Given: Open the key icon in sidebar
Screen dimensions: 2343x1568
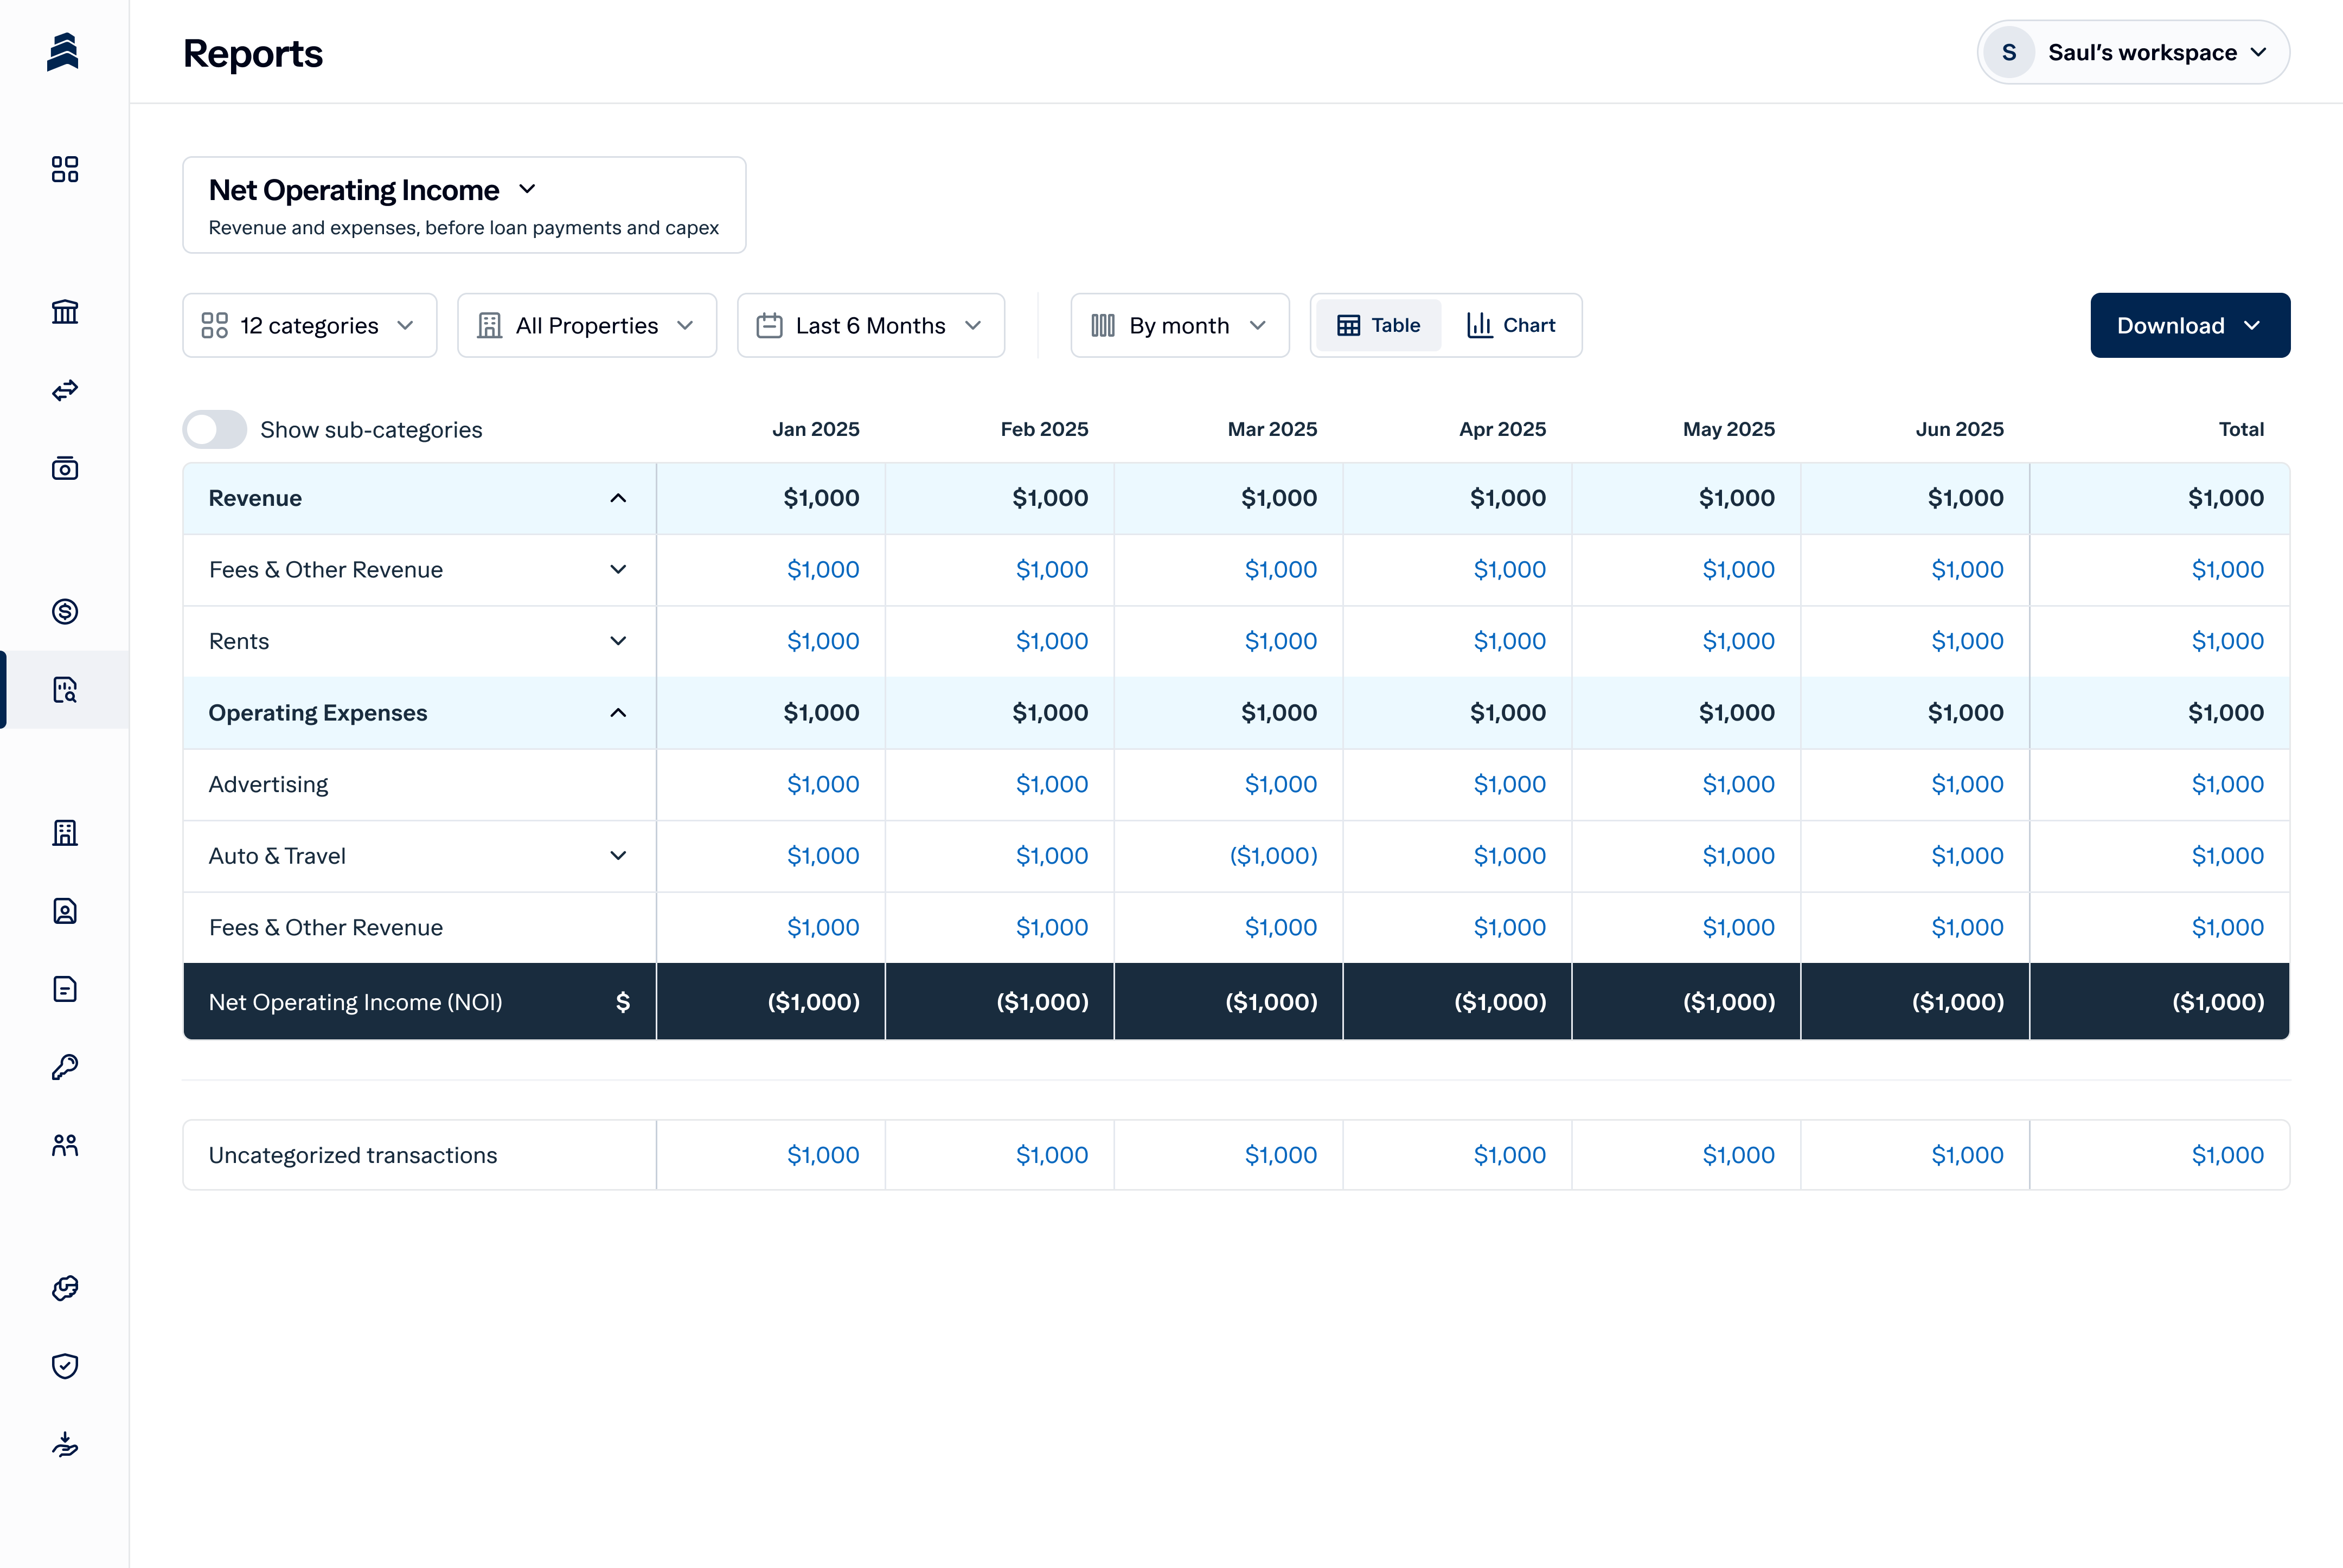Looking at the screenshot, I should pyautogui.click(x=65, y=1067).
